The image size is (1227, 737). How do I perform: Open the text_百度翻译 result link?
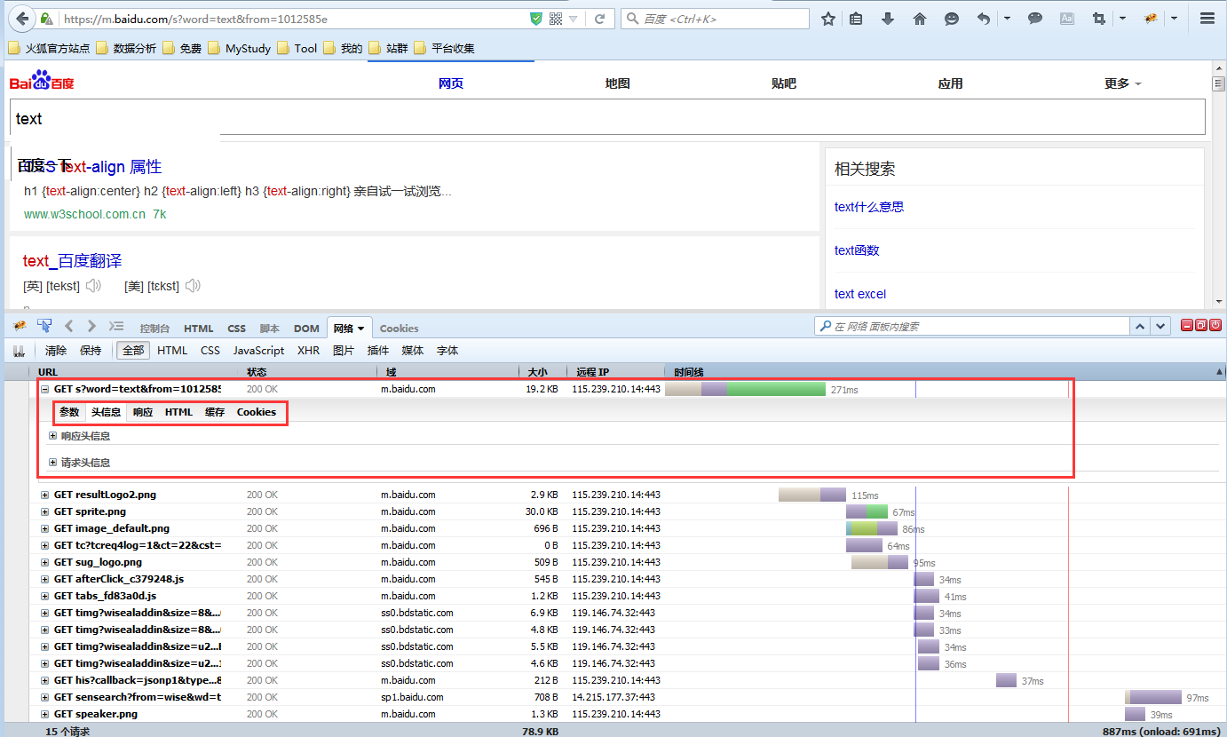[x=72, y=261]
